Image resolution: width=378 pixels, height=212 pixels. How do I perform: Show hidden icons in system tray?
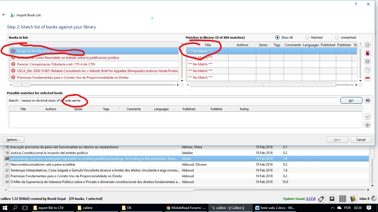point(332,208)
